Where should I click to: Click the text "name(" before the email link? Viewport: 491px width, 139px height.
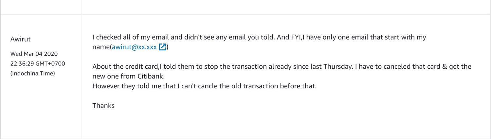(102, 47)
